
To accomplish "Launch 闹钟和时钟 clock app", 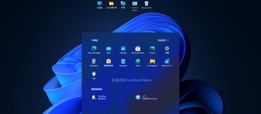I will [109, 63].
